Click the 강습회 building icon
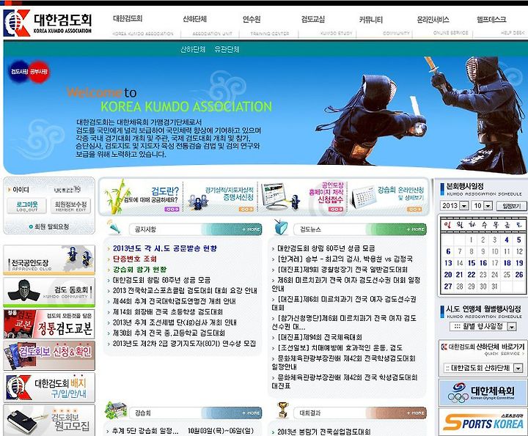 [116, 411]
